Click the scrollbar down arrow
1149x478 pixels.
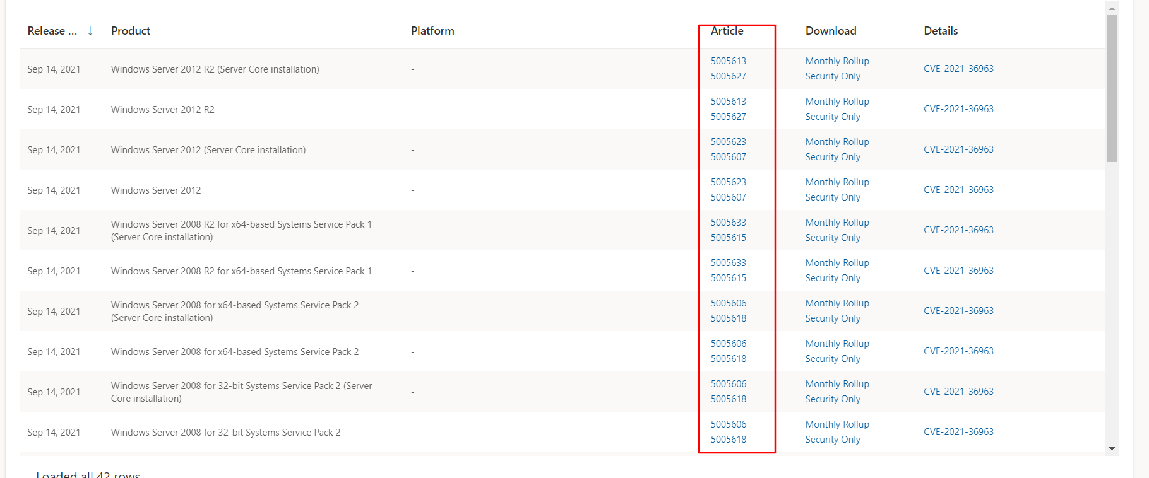(1112, 449)
